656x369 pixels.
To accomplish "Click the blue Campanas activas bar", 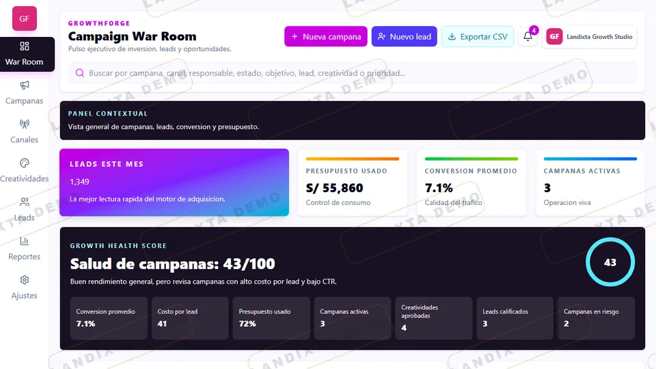I will [x=590, y=159].
